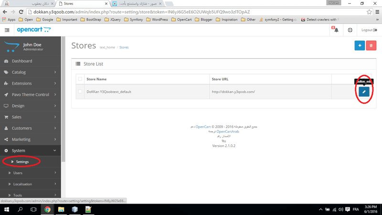Image resolution: width=382 pixels, height=215 pixels.
Task: Expand Pavo Theme Control menu
Action: tap(31, 95)
